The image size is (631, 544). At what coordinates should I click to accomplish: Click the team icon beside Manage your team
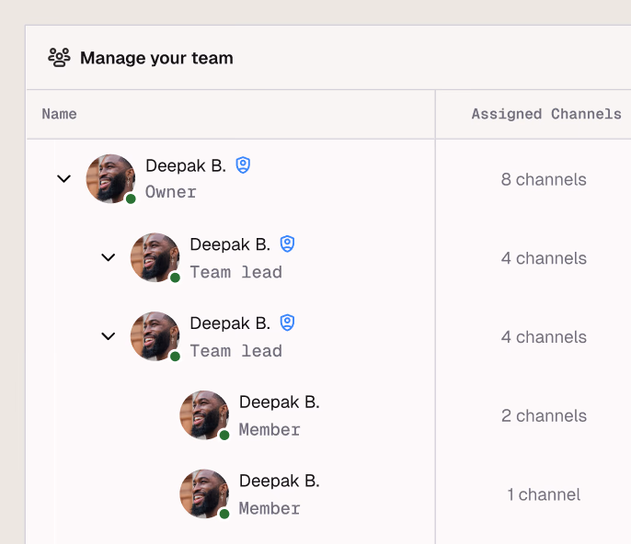[x=59, y=58]
